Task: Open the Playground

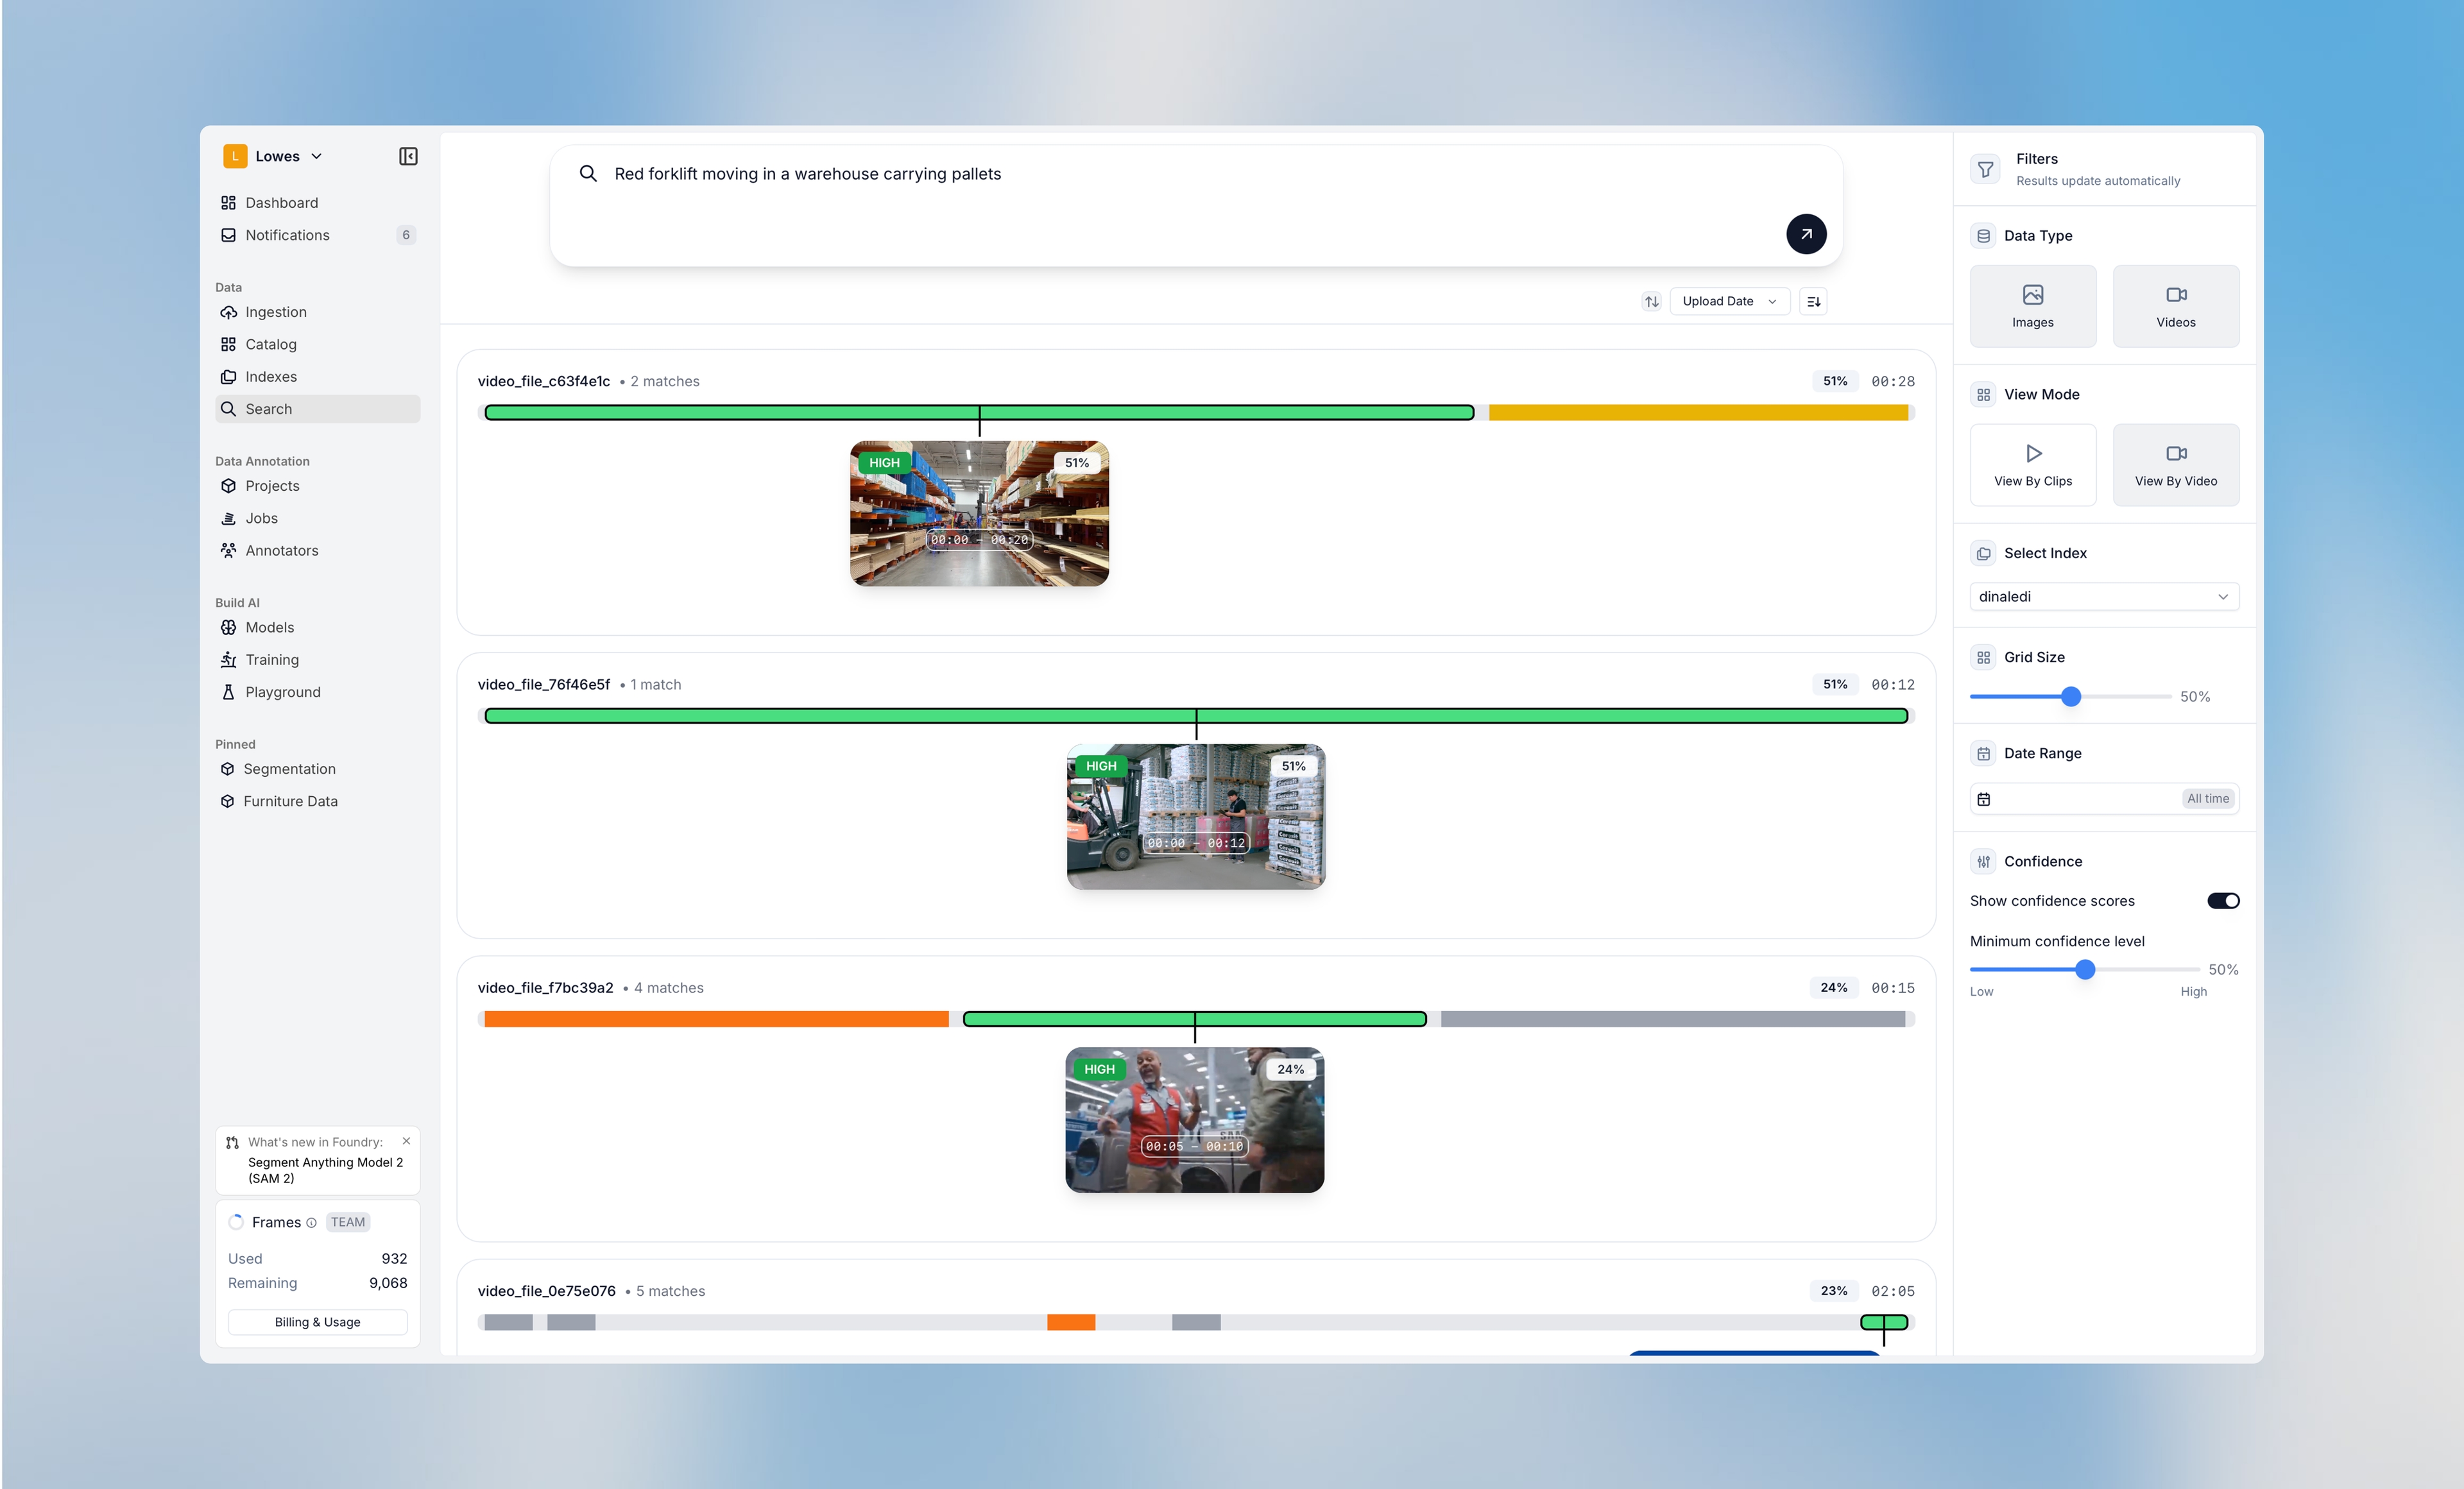Action: coord(282,691)
